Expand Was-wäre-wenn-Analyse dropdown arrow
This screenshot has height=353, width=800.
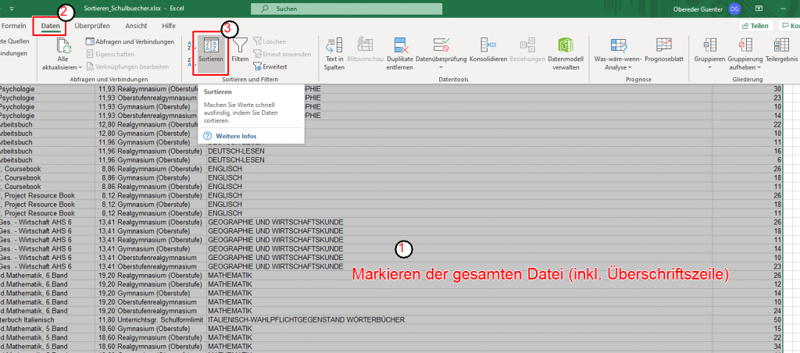629,67
